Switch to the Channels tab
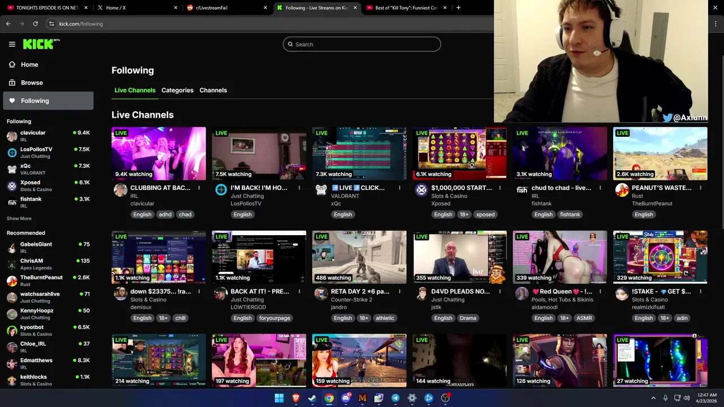The height and width of the screenshot is (407, 724). (x=213, y=90)
